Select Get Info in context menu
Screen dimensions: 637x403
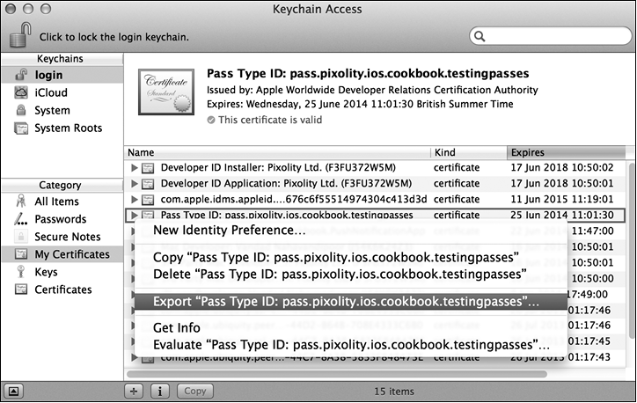click(x=179, y=327)
